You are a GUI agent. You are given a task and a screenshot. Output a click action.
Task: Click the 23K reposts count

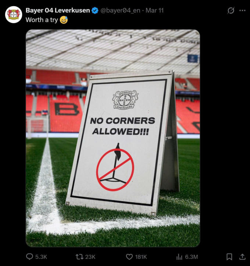pyautogui.click(x=90, y=257)
